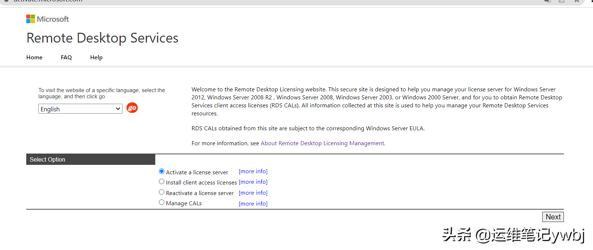The height and width of the screenshot is (250, 593).
Task: Click the Next button
Action: (x=553, y=217)
